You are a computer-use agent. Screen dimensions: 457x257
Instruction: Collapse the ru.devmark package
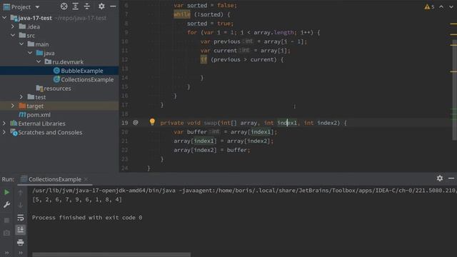click(39, 62)
